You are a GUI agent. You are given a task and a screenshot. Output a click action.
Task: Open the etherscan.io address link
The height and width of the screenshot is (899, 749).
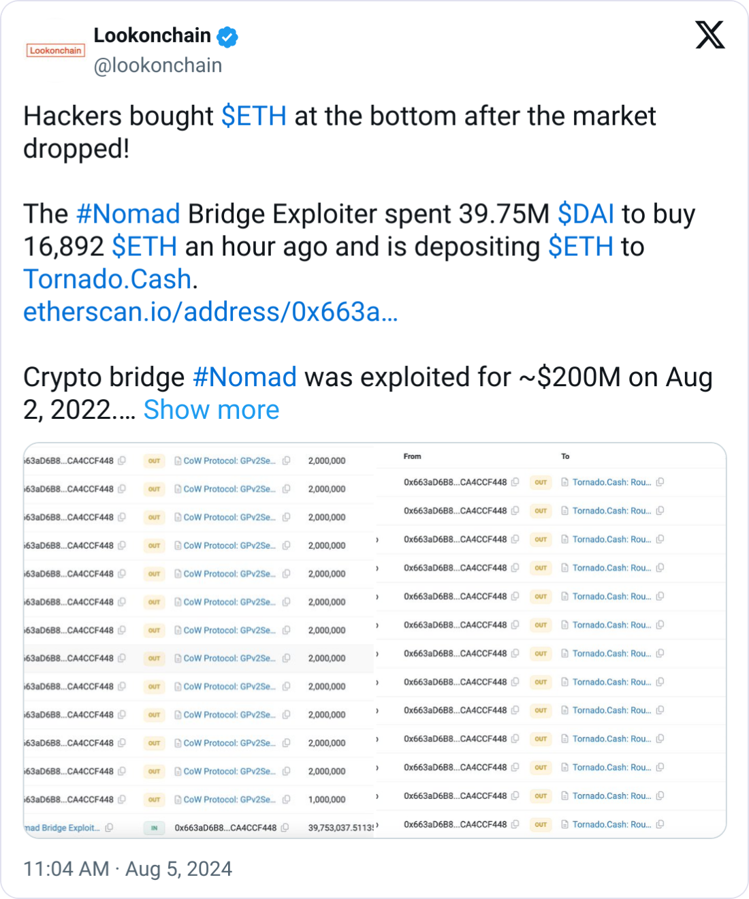tap(210, 312)
